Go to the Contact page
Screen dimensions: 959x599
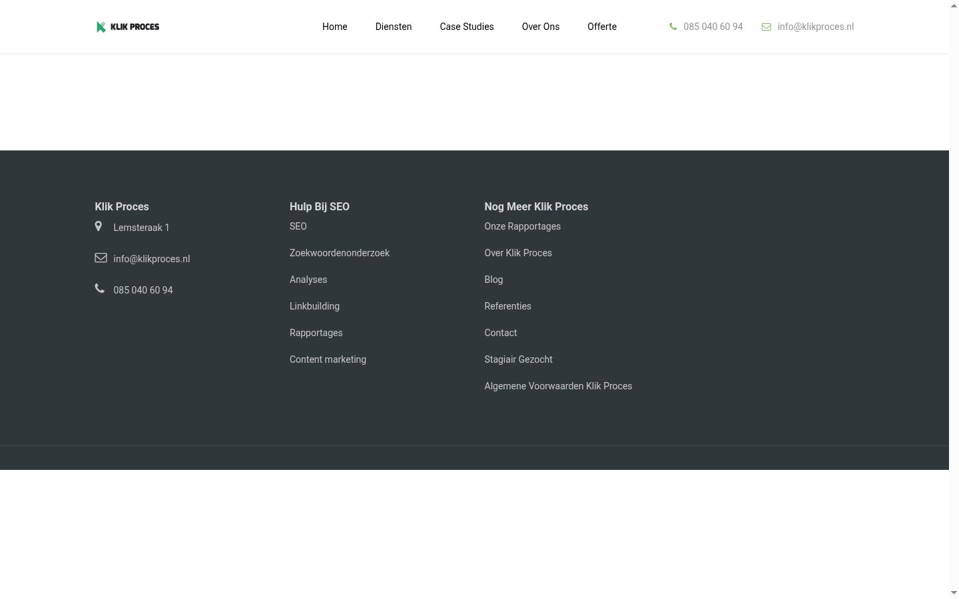501,333
